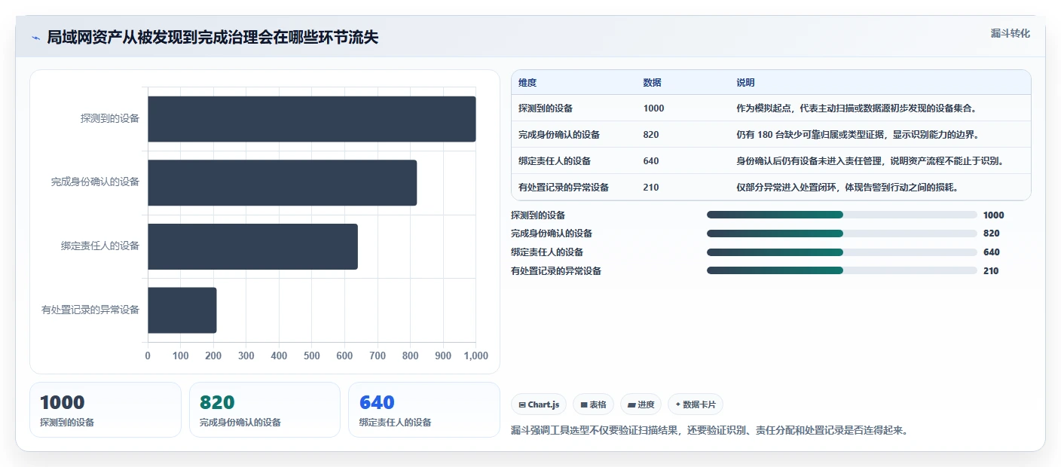Click the 1000 value beside the progress bar

[994, 215]
